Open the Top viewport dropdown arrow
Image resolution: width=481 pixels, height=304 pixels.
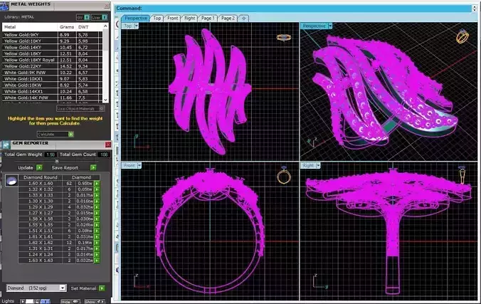[137, 26]
